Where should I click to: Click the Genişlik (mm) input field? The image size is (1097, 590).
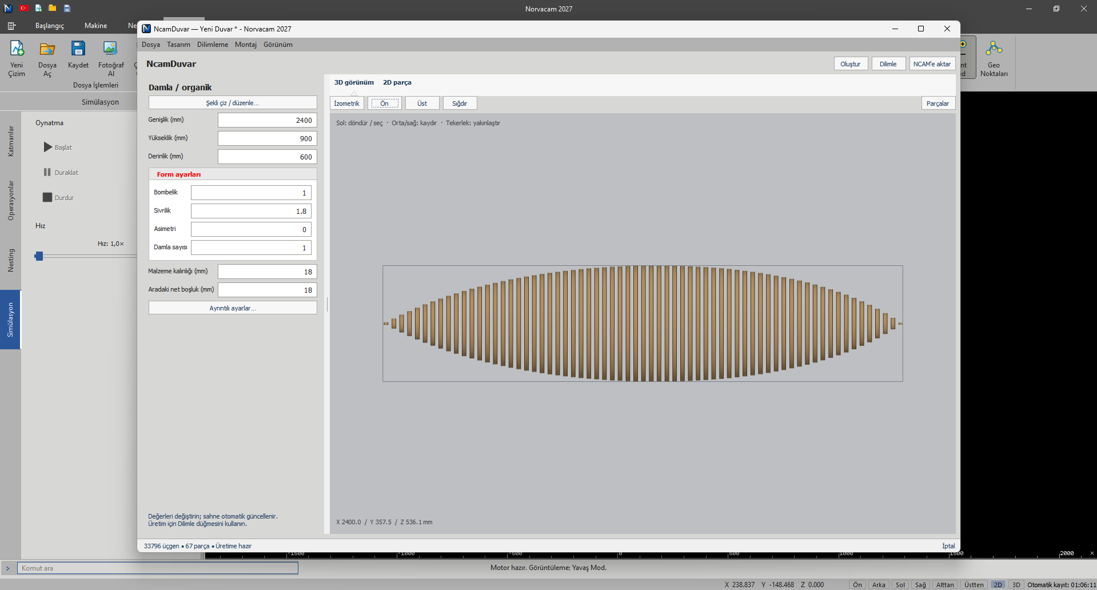(x=268, y=120)
